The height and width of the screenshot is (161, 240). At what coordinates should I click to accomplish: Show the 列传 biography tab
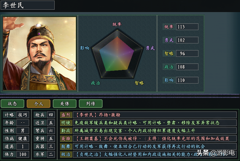[90, 104]
